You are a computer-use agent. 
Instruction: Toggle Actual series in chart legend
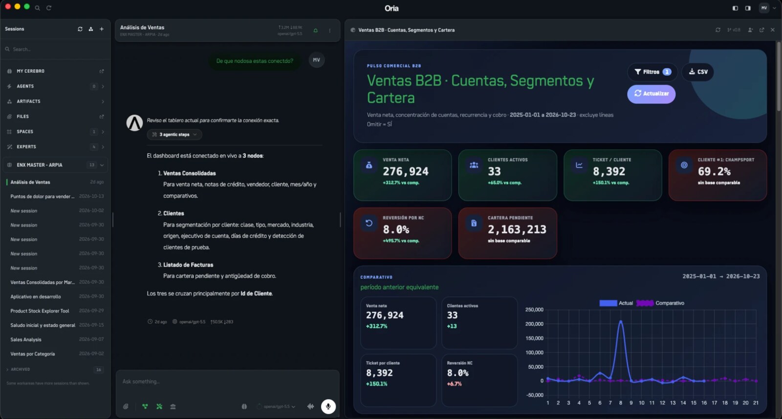616,303
